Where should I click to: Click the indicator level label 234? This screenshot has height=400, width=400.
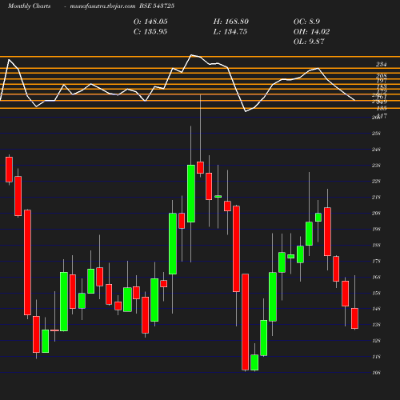click(382, 64)
